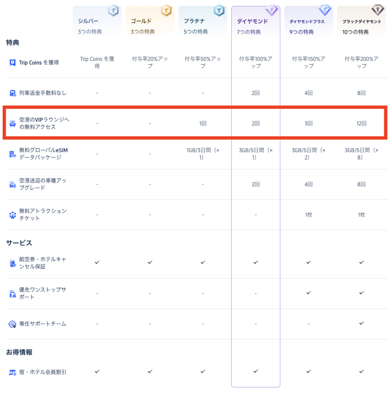
Task: Click the 空港のVIPラウンジへの無料アクセス label
Action: [44, 123]
